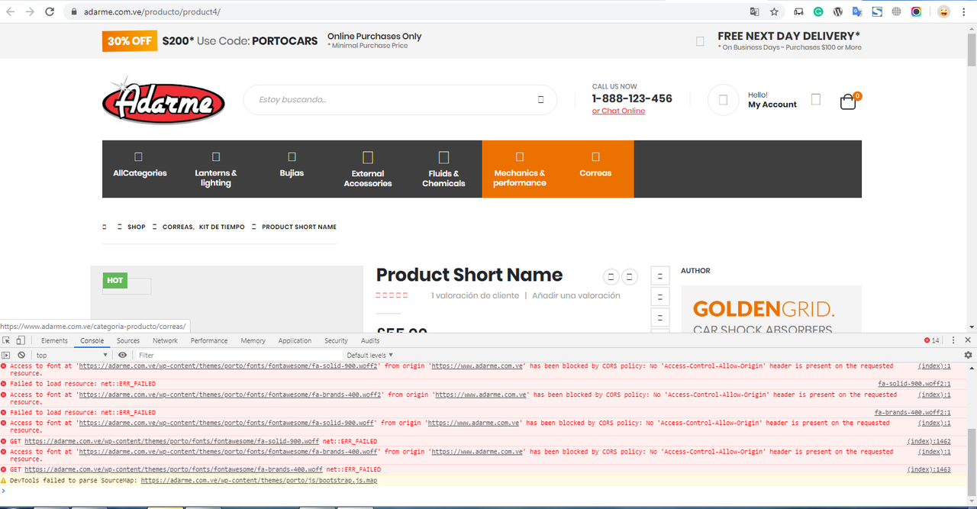Open the Google Translate extension icon

tap(857, 11)
